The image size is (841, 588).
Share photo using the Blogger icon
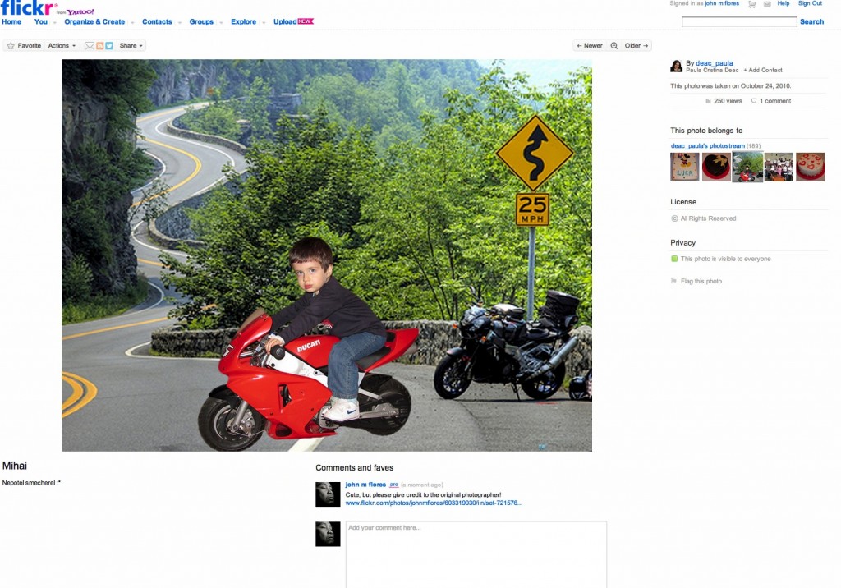(99, 46)
